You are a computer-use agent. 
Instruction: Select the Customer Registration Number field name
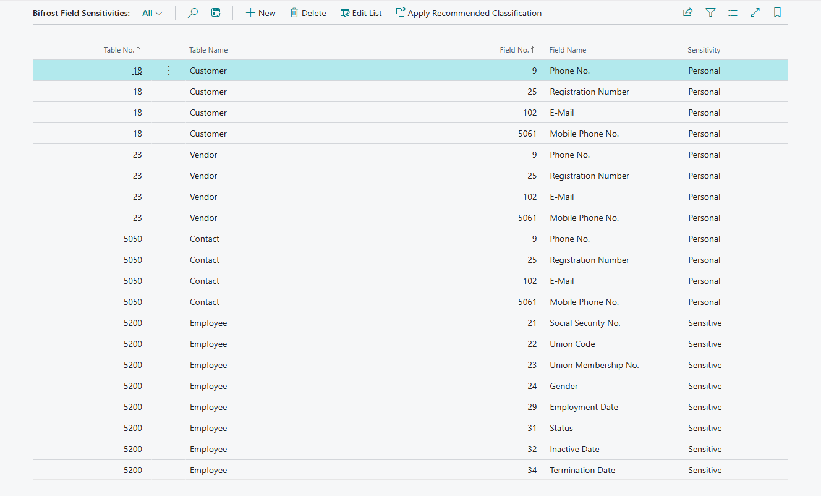pos(590,92)
